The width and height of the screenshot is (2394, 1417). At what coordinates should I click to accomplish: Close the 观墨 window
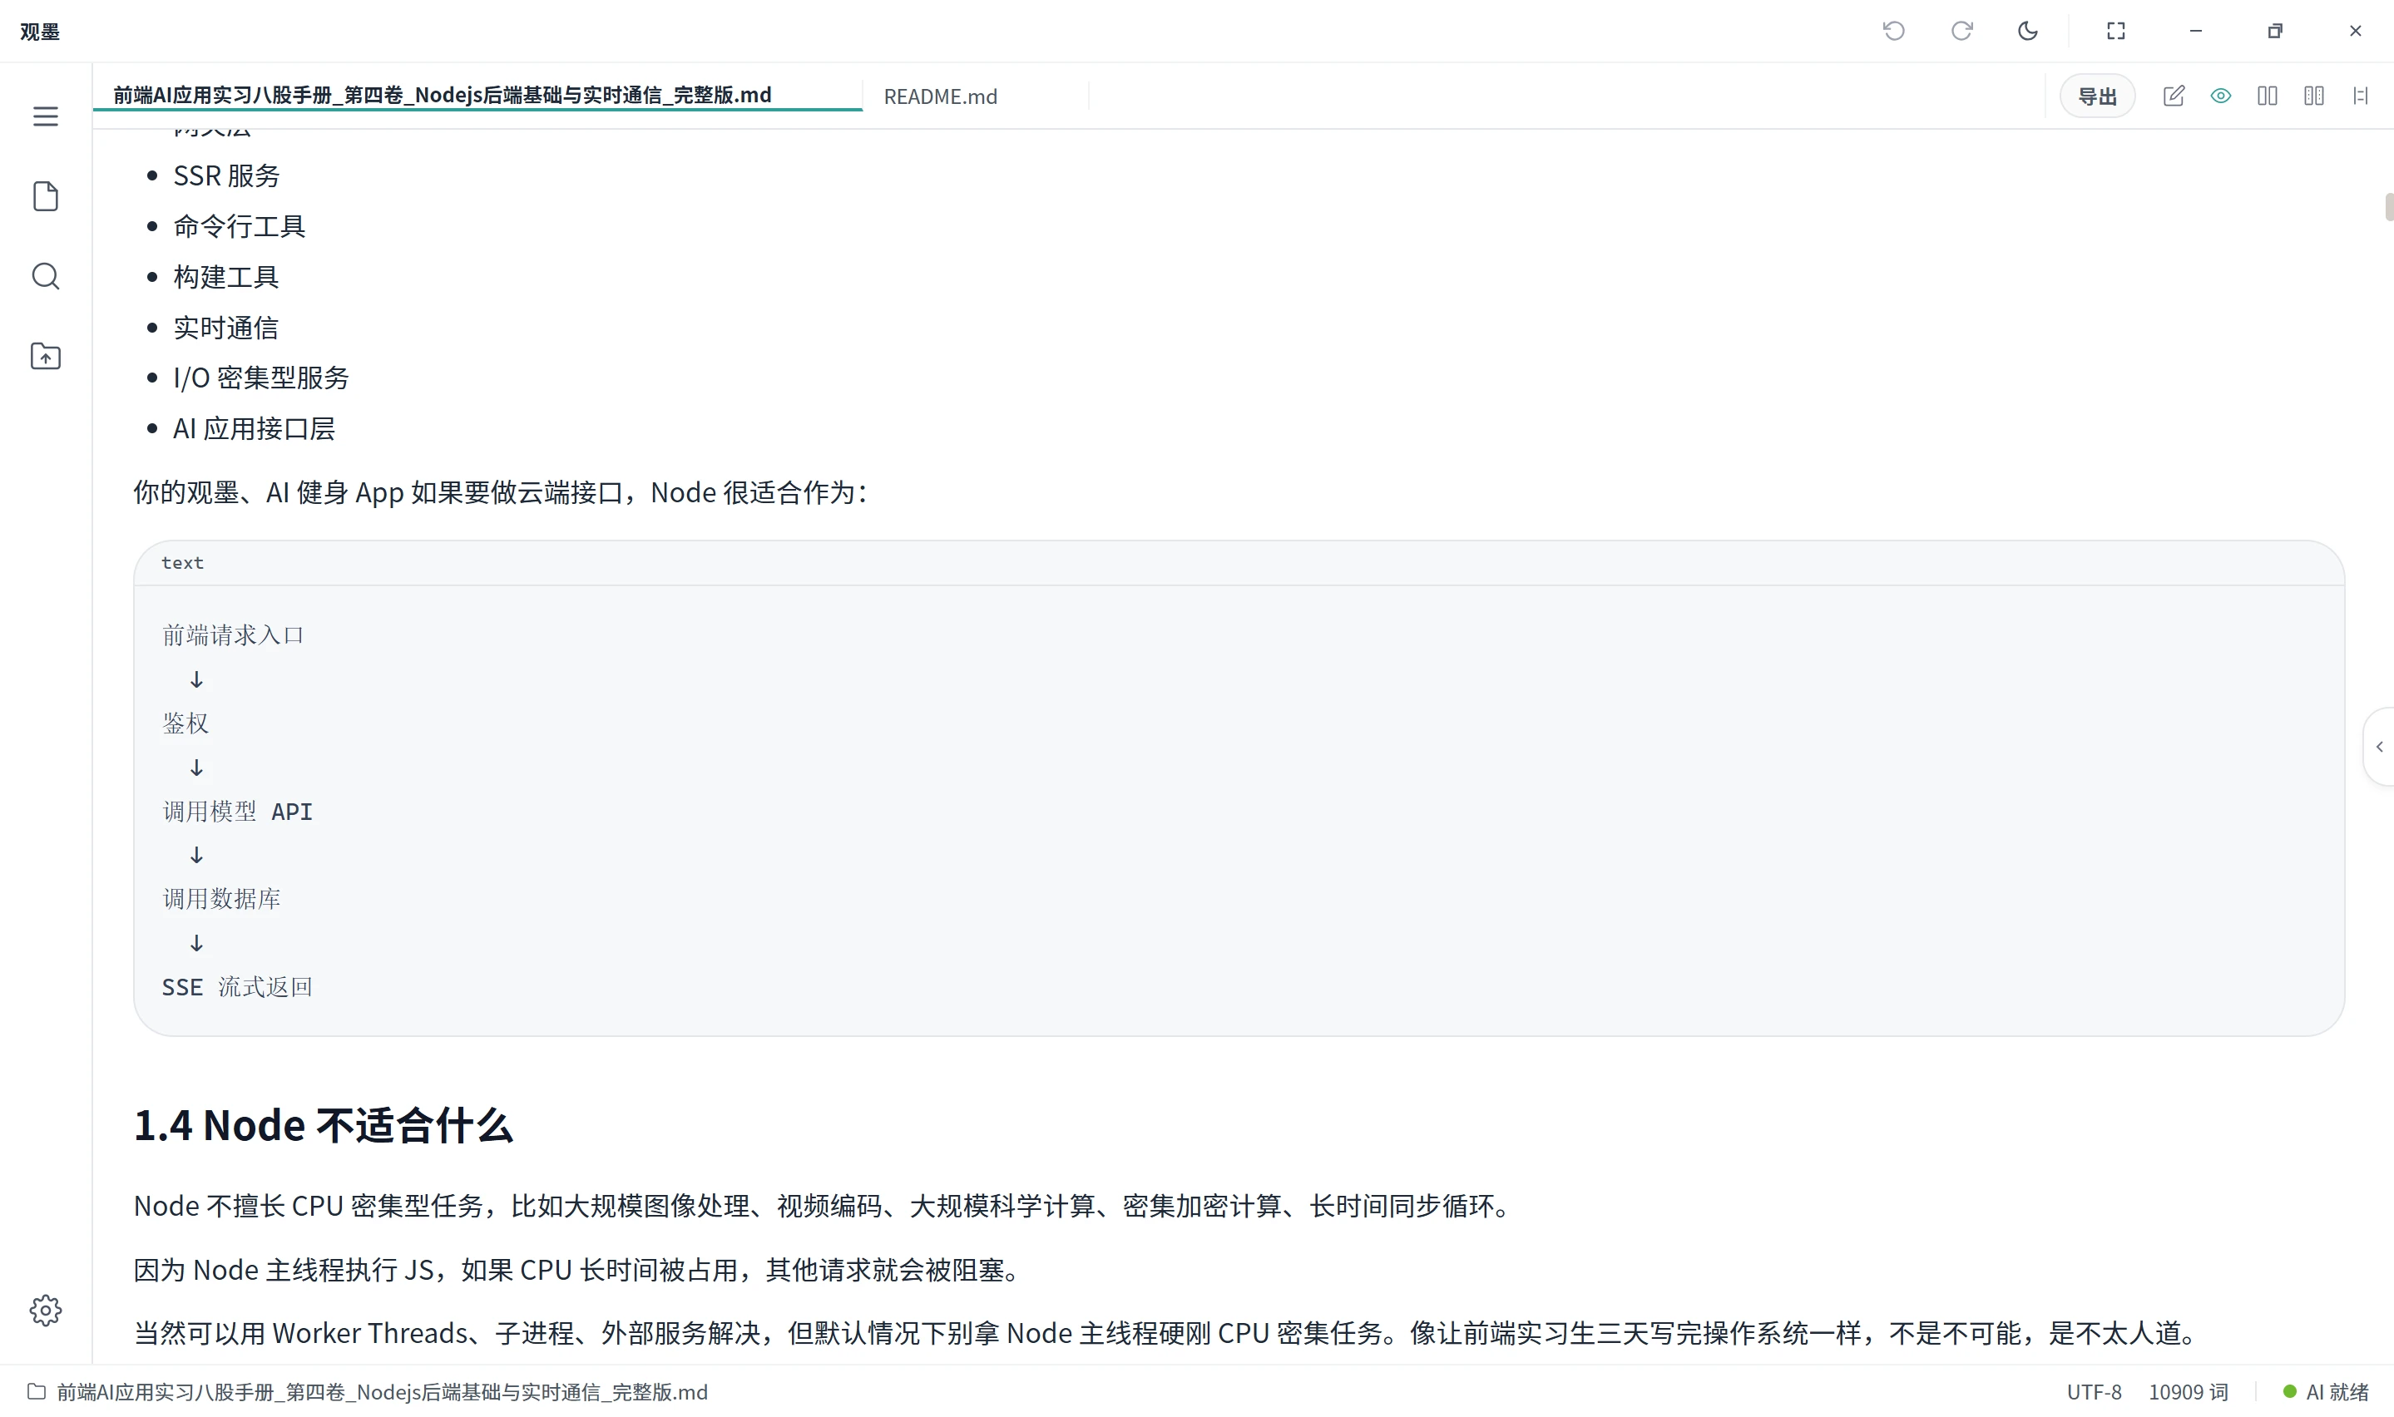tap(2355, 31)
